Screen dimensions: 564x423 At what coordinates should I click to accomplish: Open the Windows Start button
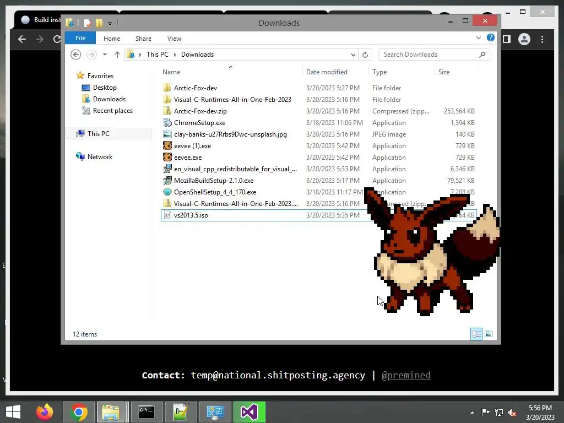point(13,412)
